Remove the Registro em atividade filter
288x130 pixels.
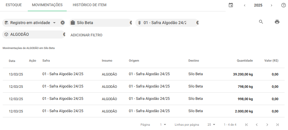[63, 23]
